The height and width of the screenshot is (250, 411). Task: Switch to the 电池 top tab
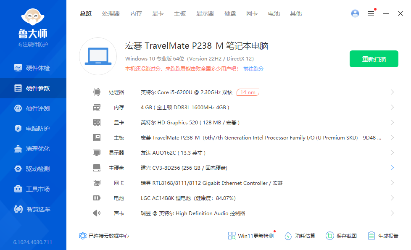pos(274,13)
